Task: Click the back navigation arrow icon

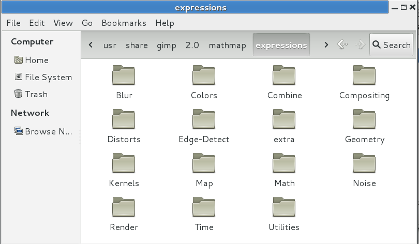Action: [x=342, y=44]
